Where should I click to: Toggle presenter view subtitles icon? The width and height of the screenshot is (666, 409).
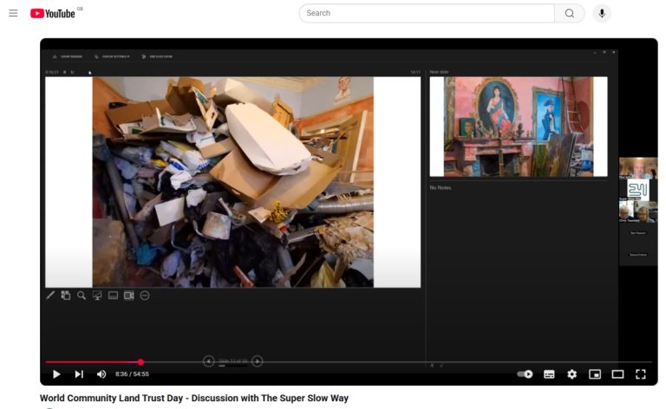[x=113, y=295]
